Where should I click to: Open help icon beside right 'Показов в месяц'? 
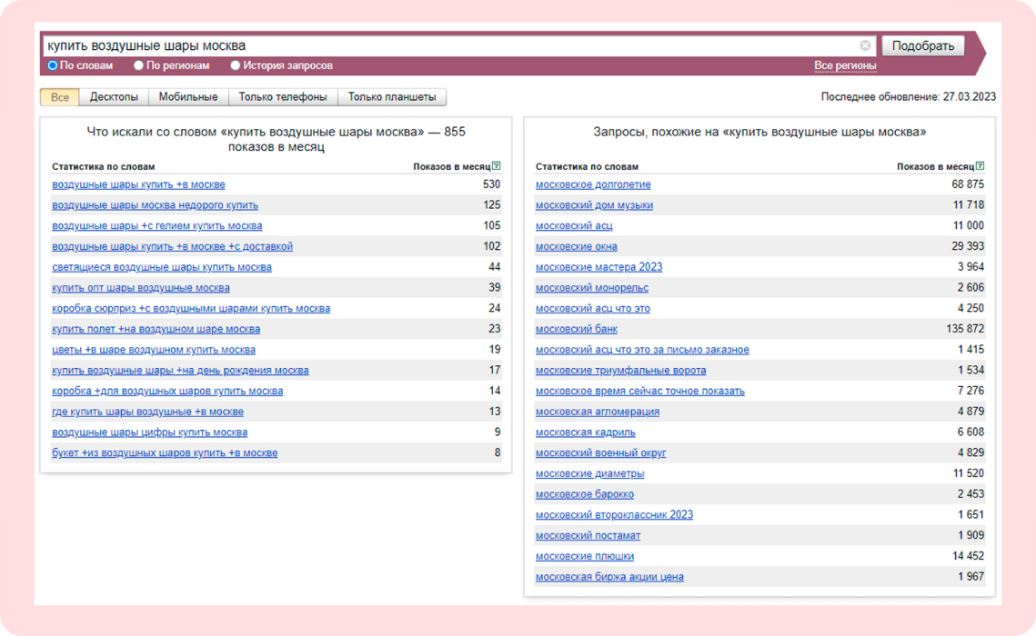980,166
